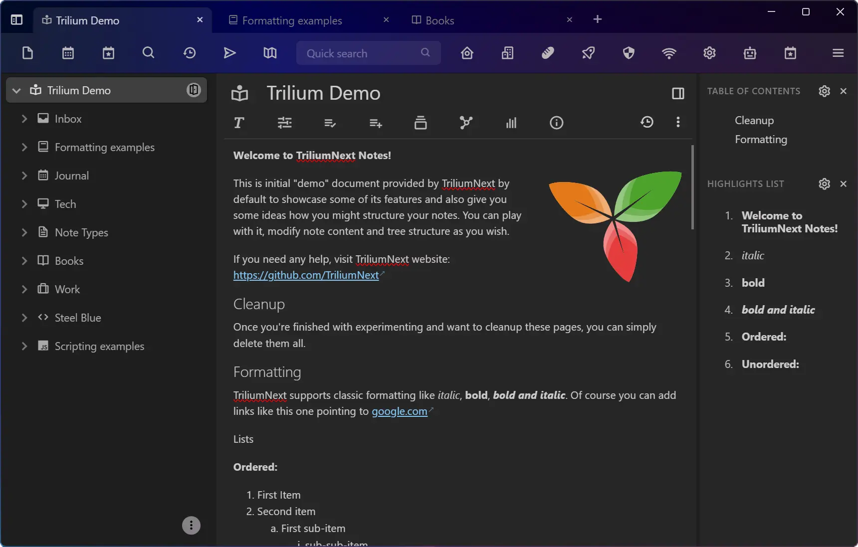Switch to the Formatting examples tab
The height and width of the screenshot is (547, 858).
point(292,20)
